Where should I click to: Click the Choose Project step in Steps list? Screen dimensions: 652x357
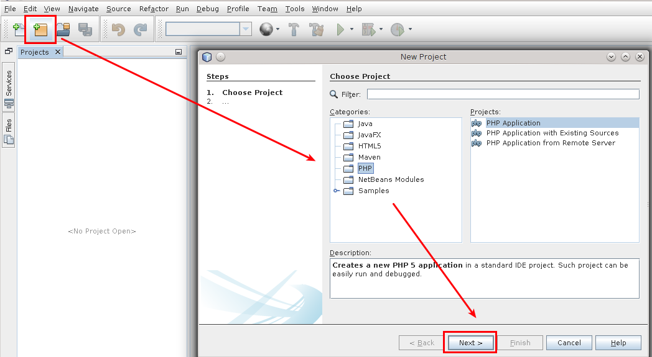(252, 93)
